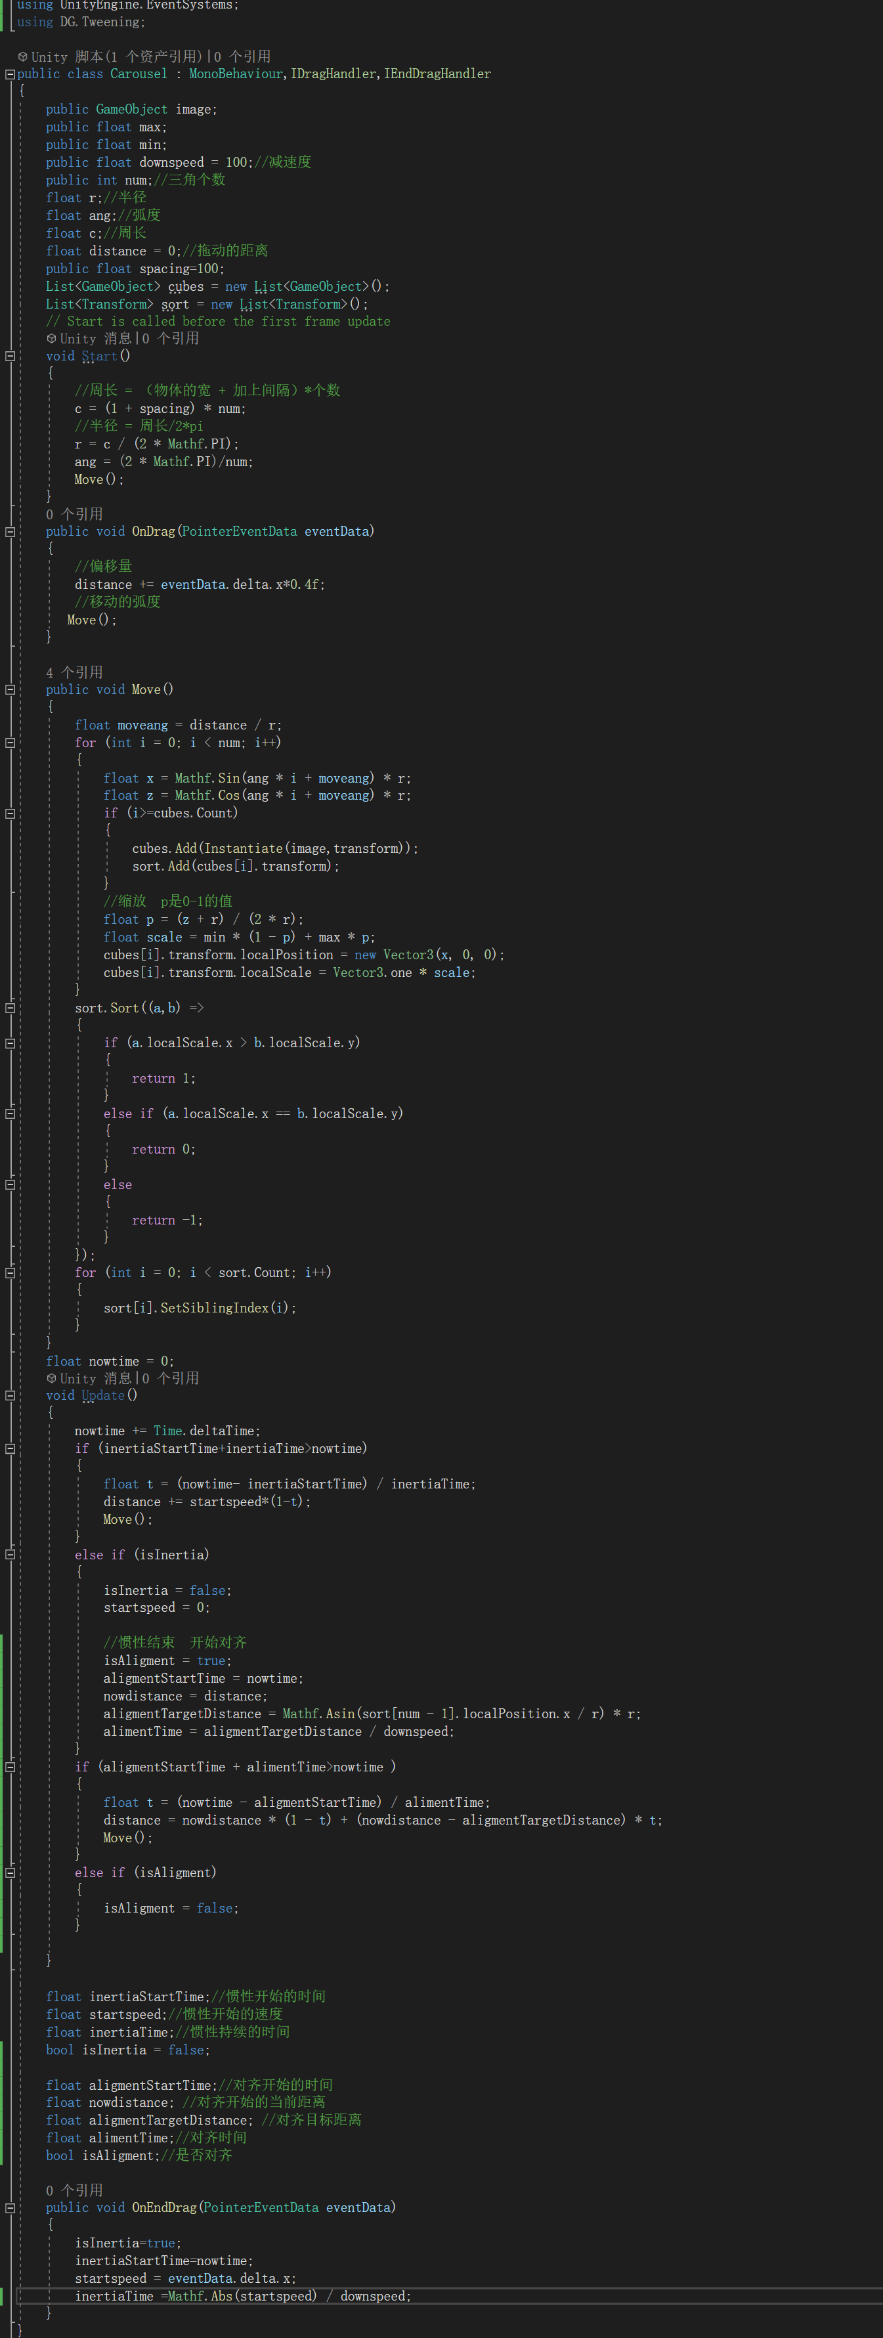The height and width of the screenshot is (2338, 883).
Task: Fold the else block returning -1
Action: [x=10, y=1184]
